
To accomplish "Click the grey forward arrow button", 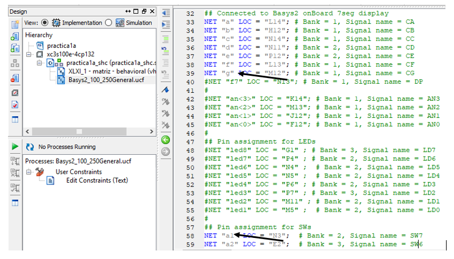I will (x=165, y=152).
